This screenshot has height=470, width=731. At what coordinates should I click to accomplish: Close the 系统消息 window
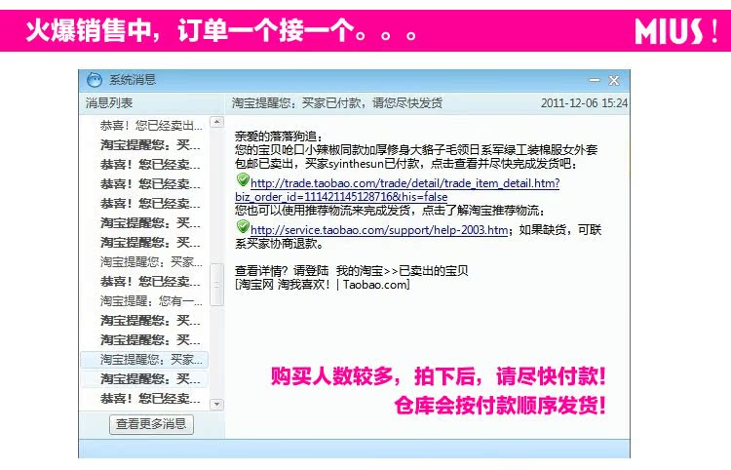(x=614, y=80)
